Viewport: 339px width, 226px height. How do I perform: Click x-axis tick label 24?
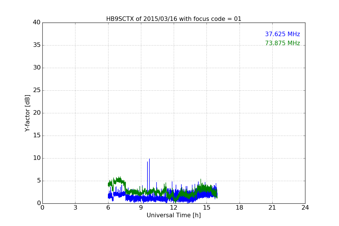coord(305,208)
